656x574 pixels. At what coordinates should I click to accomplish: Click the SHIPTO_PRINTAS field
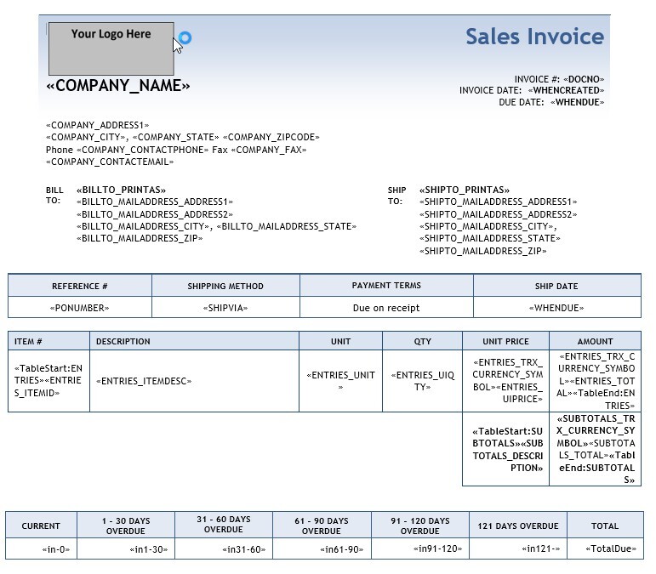pyautogui.click(x=465, y=190)
